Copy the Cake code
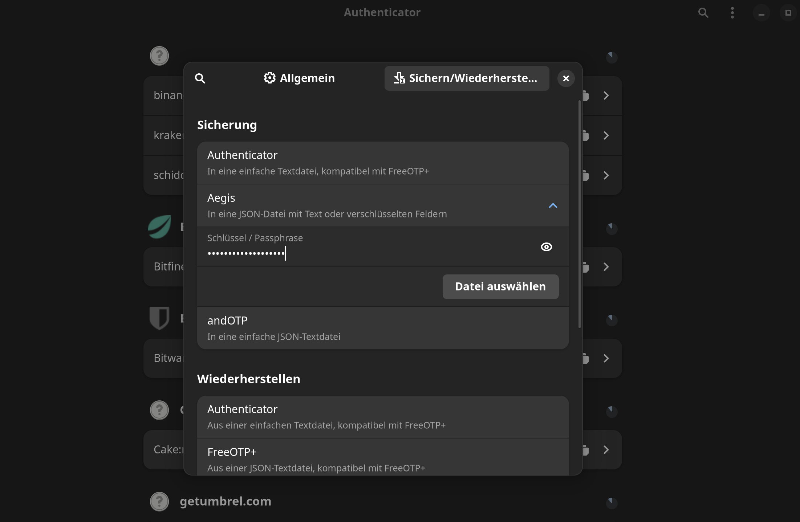800x522 pixels. 586,450
